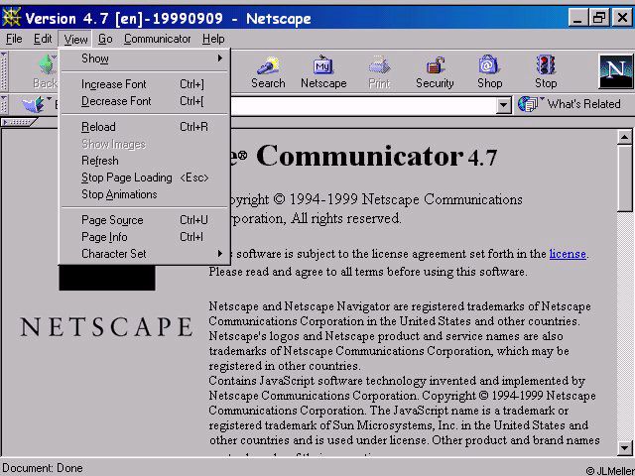Select Reload in the View menu
This screenshot has height=476, width=635.
click(x=146, y=127)
